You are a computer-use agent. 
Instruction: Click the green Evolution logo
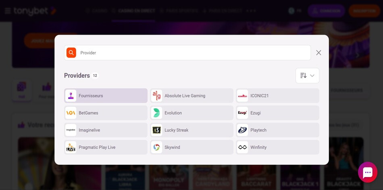pos(156,113)
